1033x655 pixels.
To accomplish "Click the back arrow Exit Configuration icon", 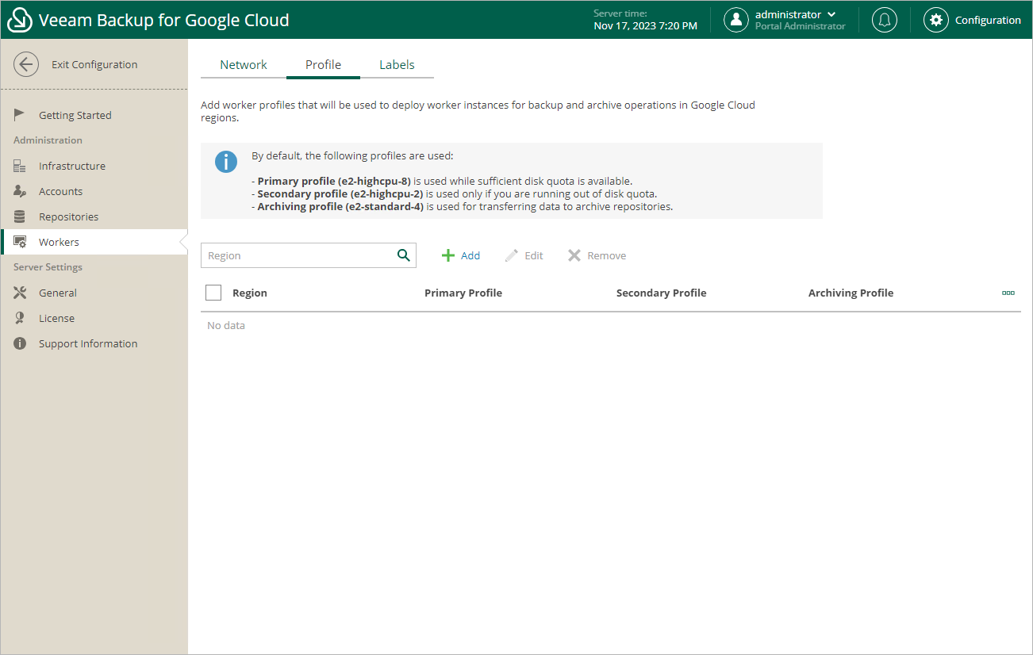I will point(26,65).
